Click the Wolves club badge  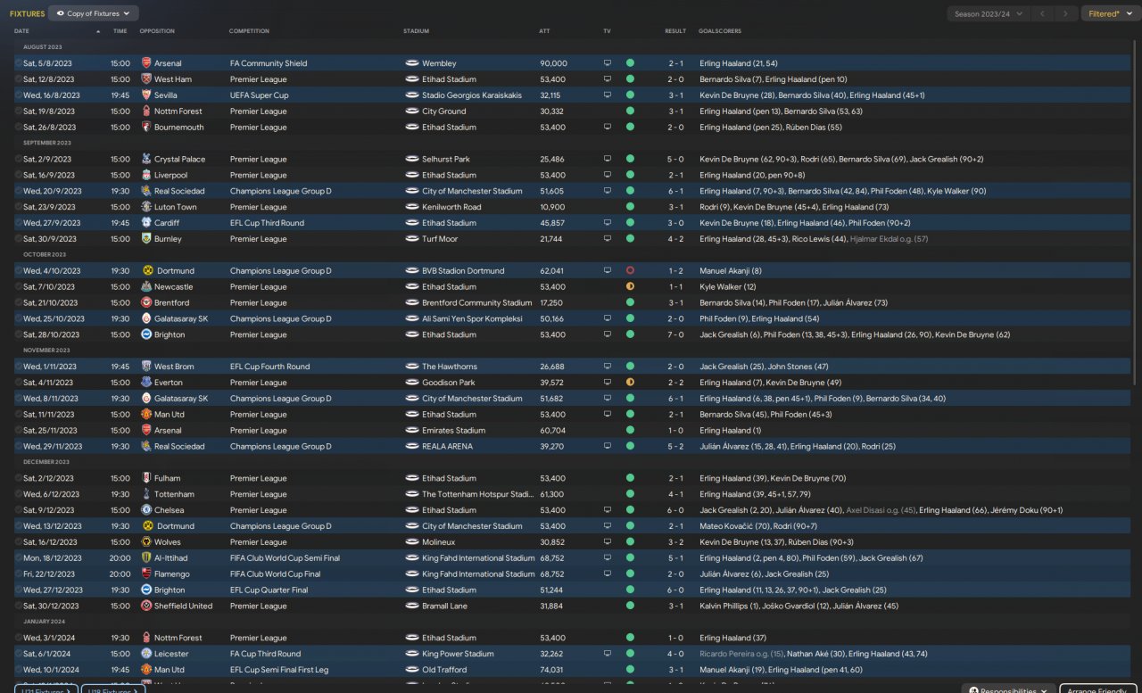point(146,542)
